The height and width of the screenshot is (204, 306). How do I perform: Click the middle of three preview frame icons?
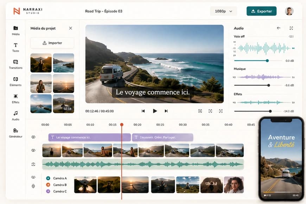pos(210,111)
